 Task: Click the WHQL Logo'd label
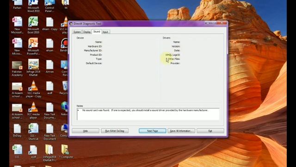coord(173,55)
